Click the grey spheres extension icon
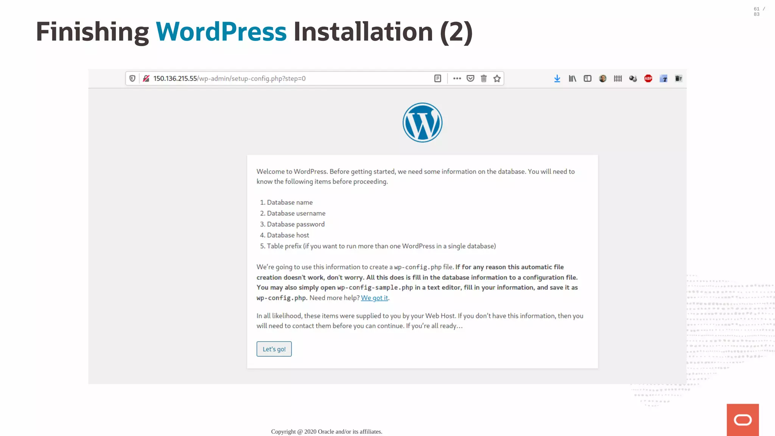775x436 pixels. click(633, 78)
